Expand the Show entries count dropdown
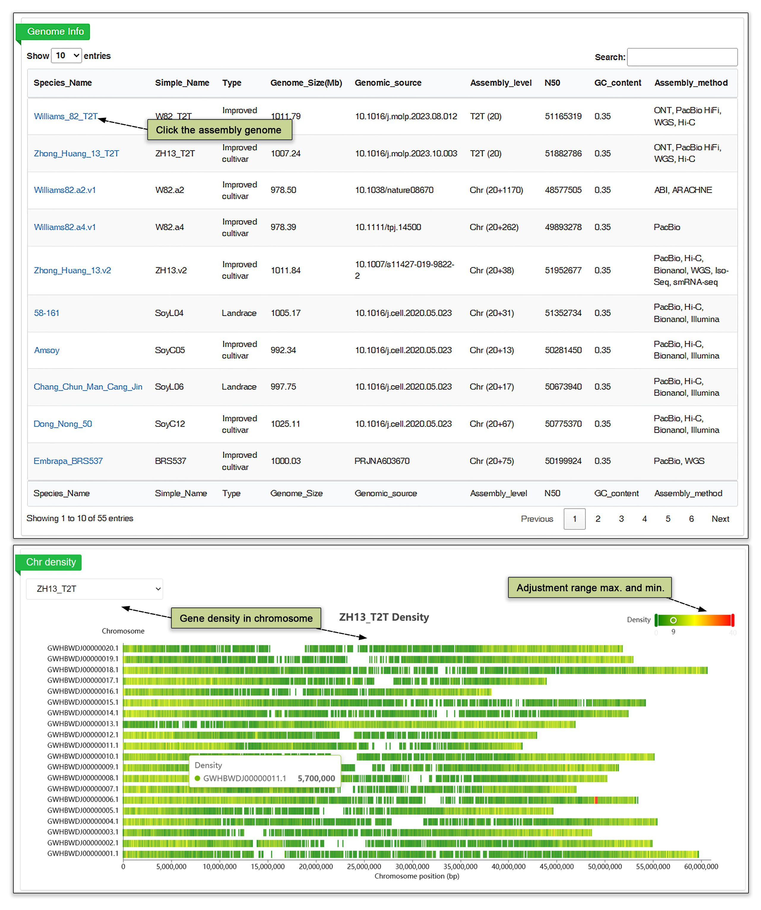The image size is (761, 910). [x=66, y=56]
